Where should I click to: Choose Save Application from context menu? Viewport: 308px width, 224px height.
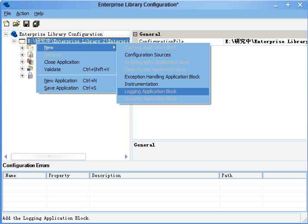(x=77, y=88)
